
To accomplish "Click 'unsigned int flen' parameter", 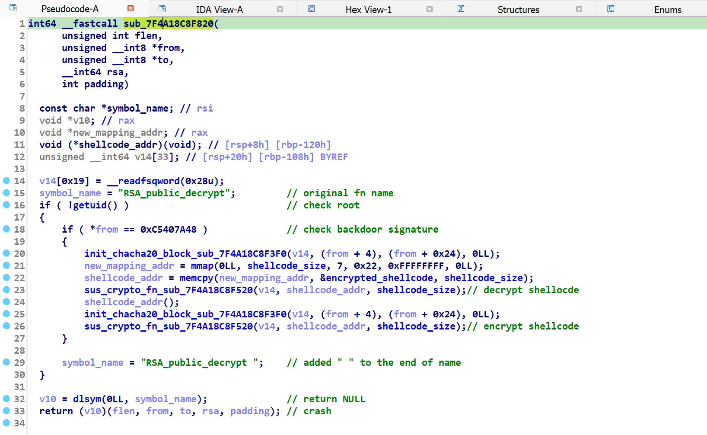I will [x=112, y=35].
